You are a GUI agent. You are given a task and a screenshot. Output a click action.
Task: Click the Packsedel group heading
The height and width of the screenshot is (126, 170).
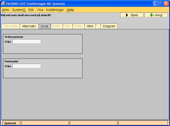tap(11, 61)
